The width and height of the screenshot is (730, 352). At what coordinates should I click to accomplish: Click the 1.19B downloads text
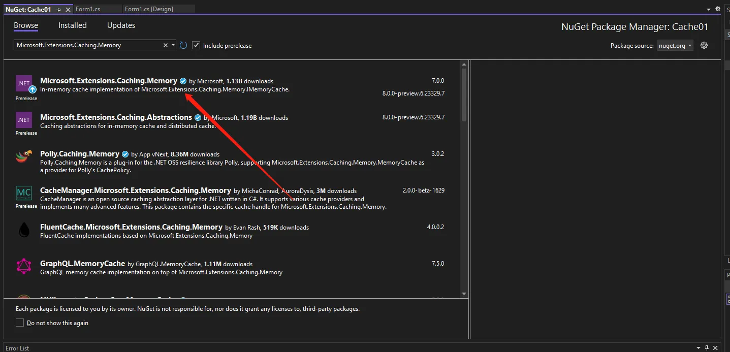[x=264, y=118]
